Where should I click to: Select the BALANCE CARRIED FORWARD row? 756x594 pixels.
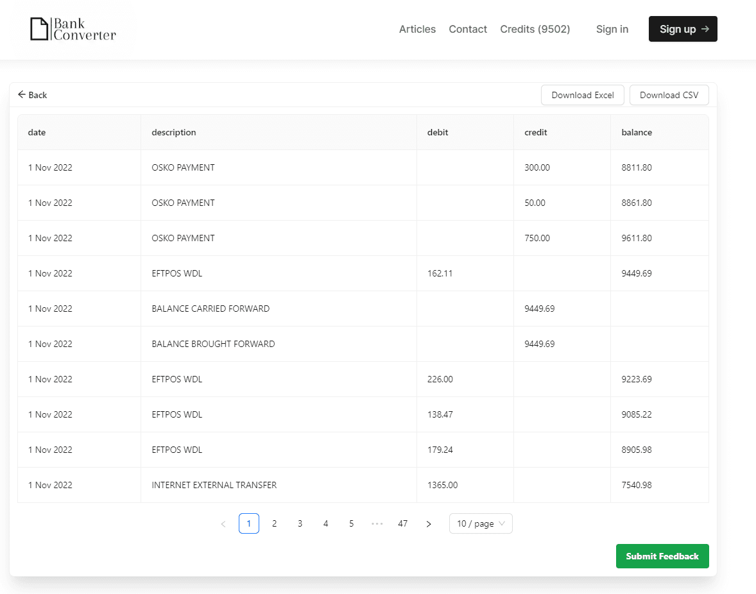click(x=210, y=309)
